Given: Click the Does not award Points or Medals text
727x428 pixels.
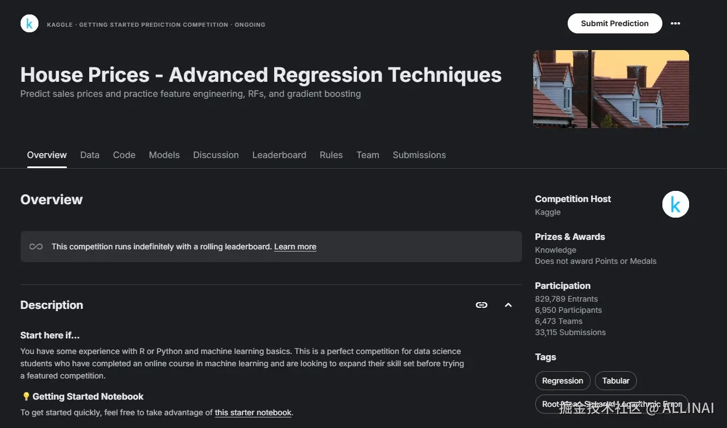Looking at the screenshot, I should pyautogui.click(x=596, y=261).
